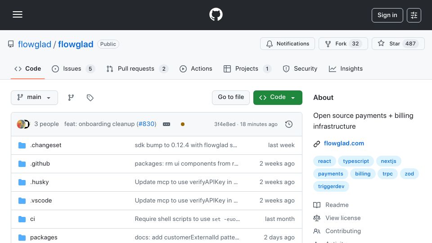Screen dimensions: 432x243
Task: Click the 'last month' timestamp on ci row
Action: point(279,219)
